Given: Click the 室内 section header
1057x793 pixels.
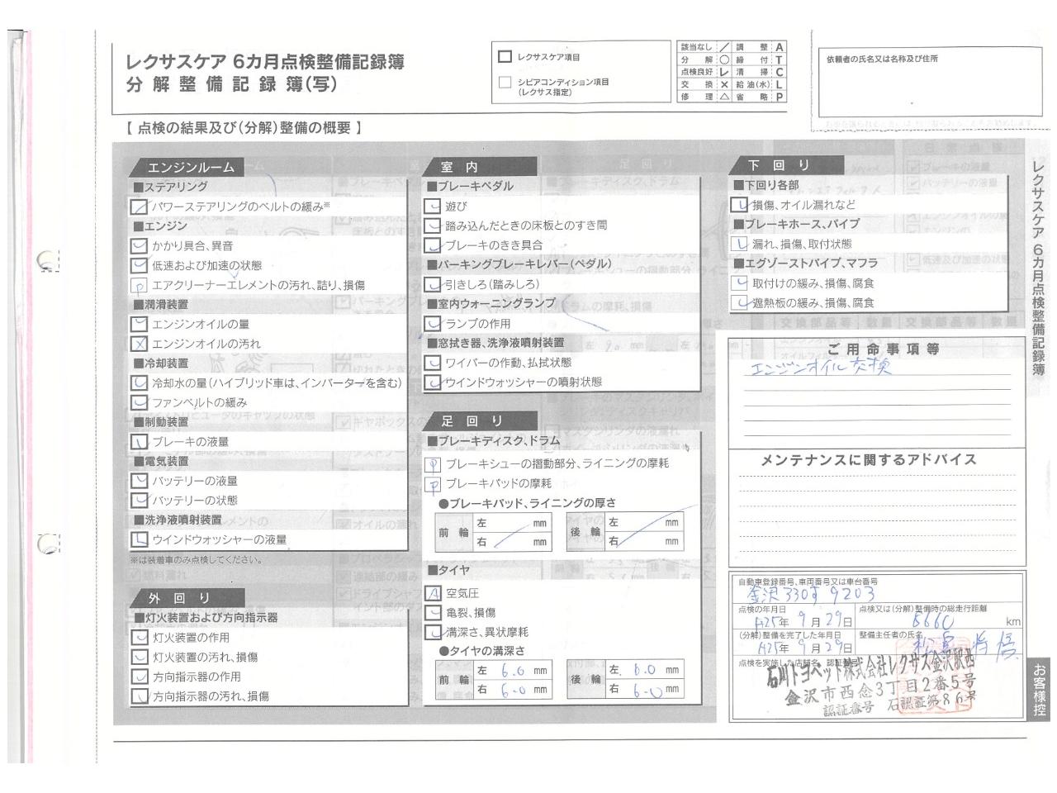Looking at the screenshot, I should pyautogui.click(x=478, y=168).
